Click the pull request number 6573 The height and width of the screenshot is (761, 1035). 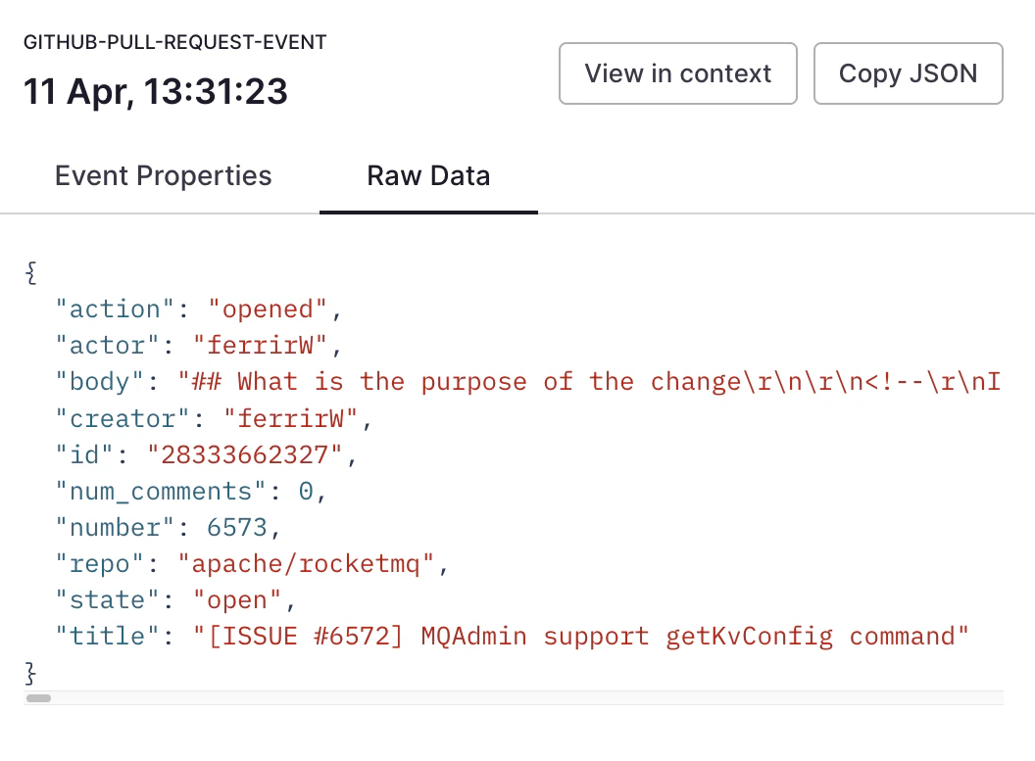[237, 527]
